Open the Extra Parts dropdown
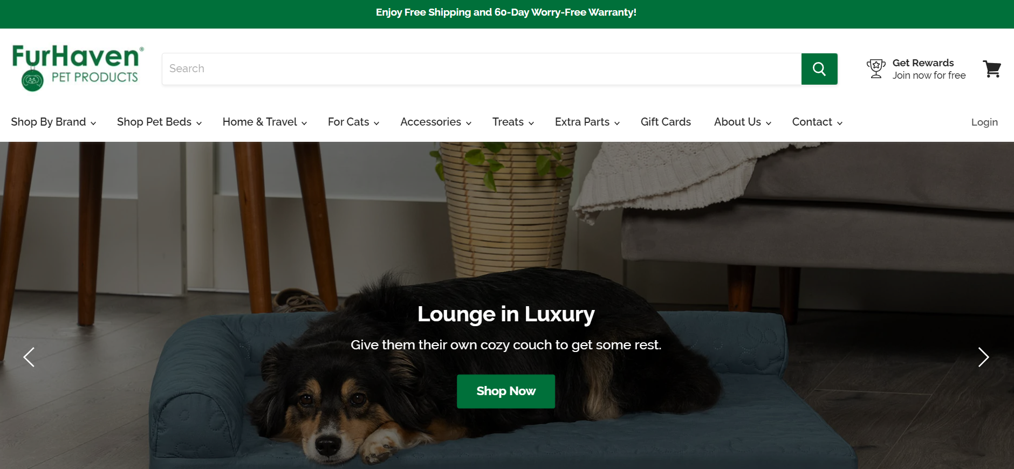Image resolution: width=1014 pixels, height=469 pixels. click(x=587, y=122)
